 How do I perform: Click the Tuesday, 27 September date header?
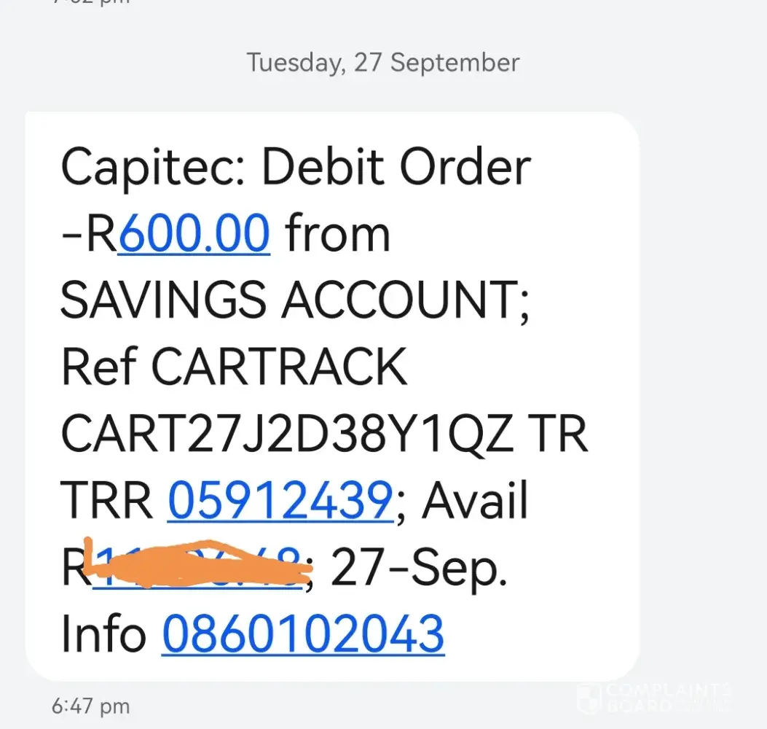pos(383,63)
